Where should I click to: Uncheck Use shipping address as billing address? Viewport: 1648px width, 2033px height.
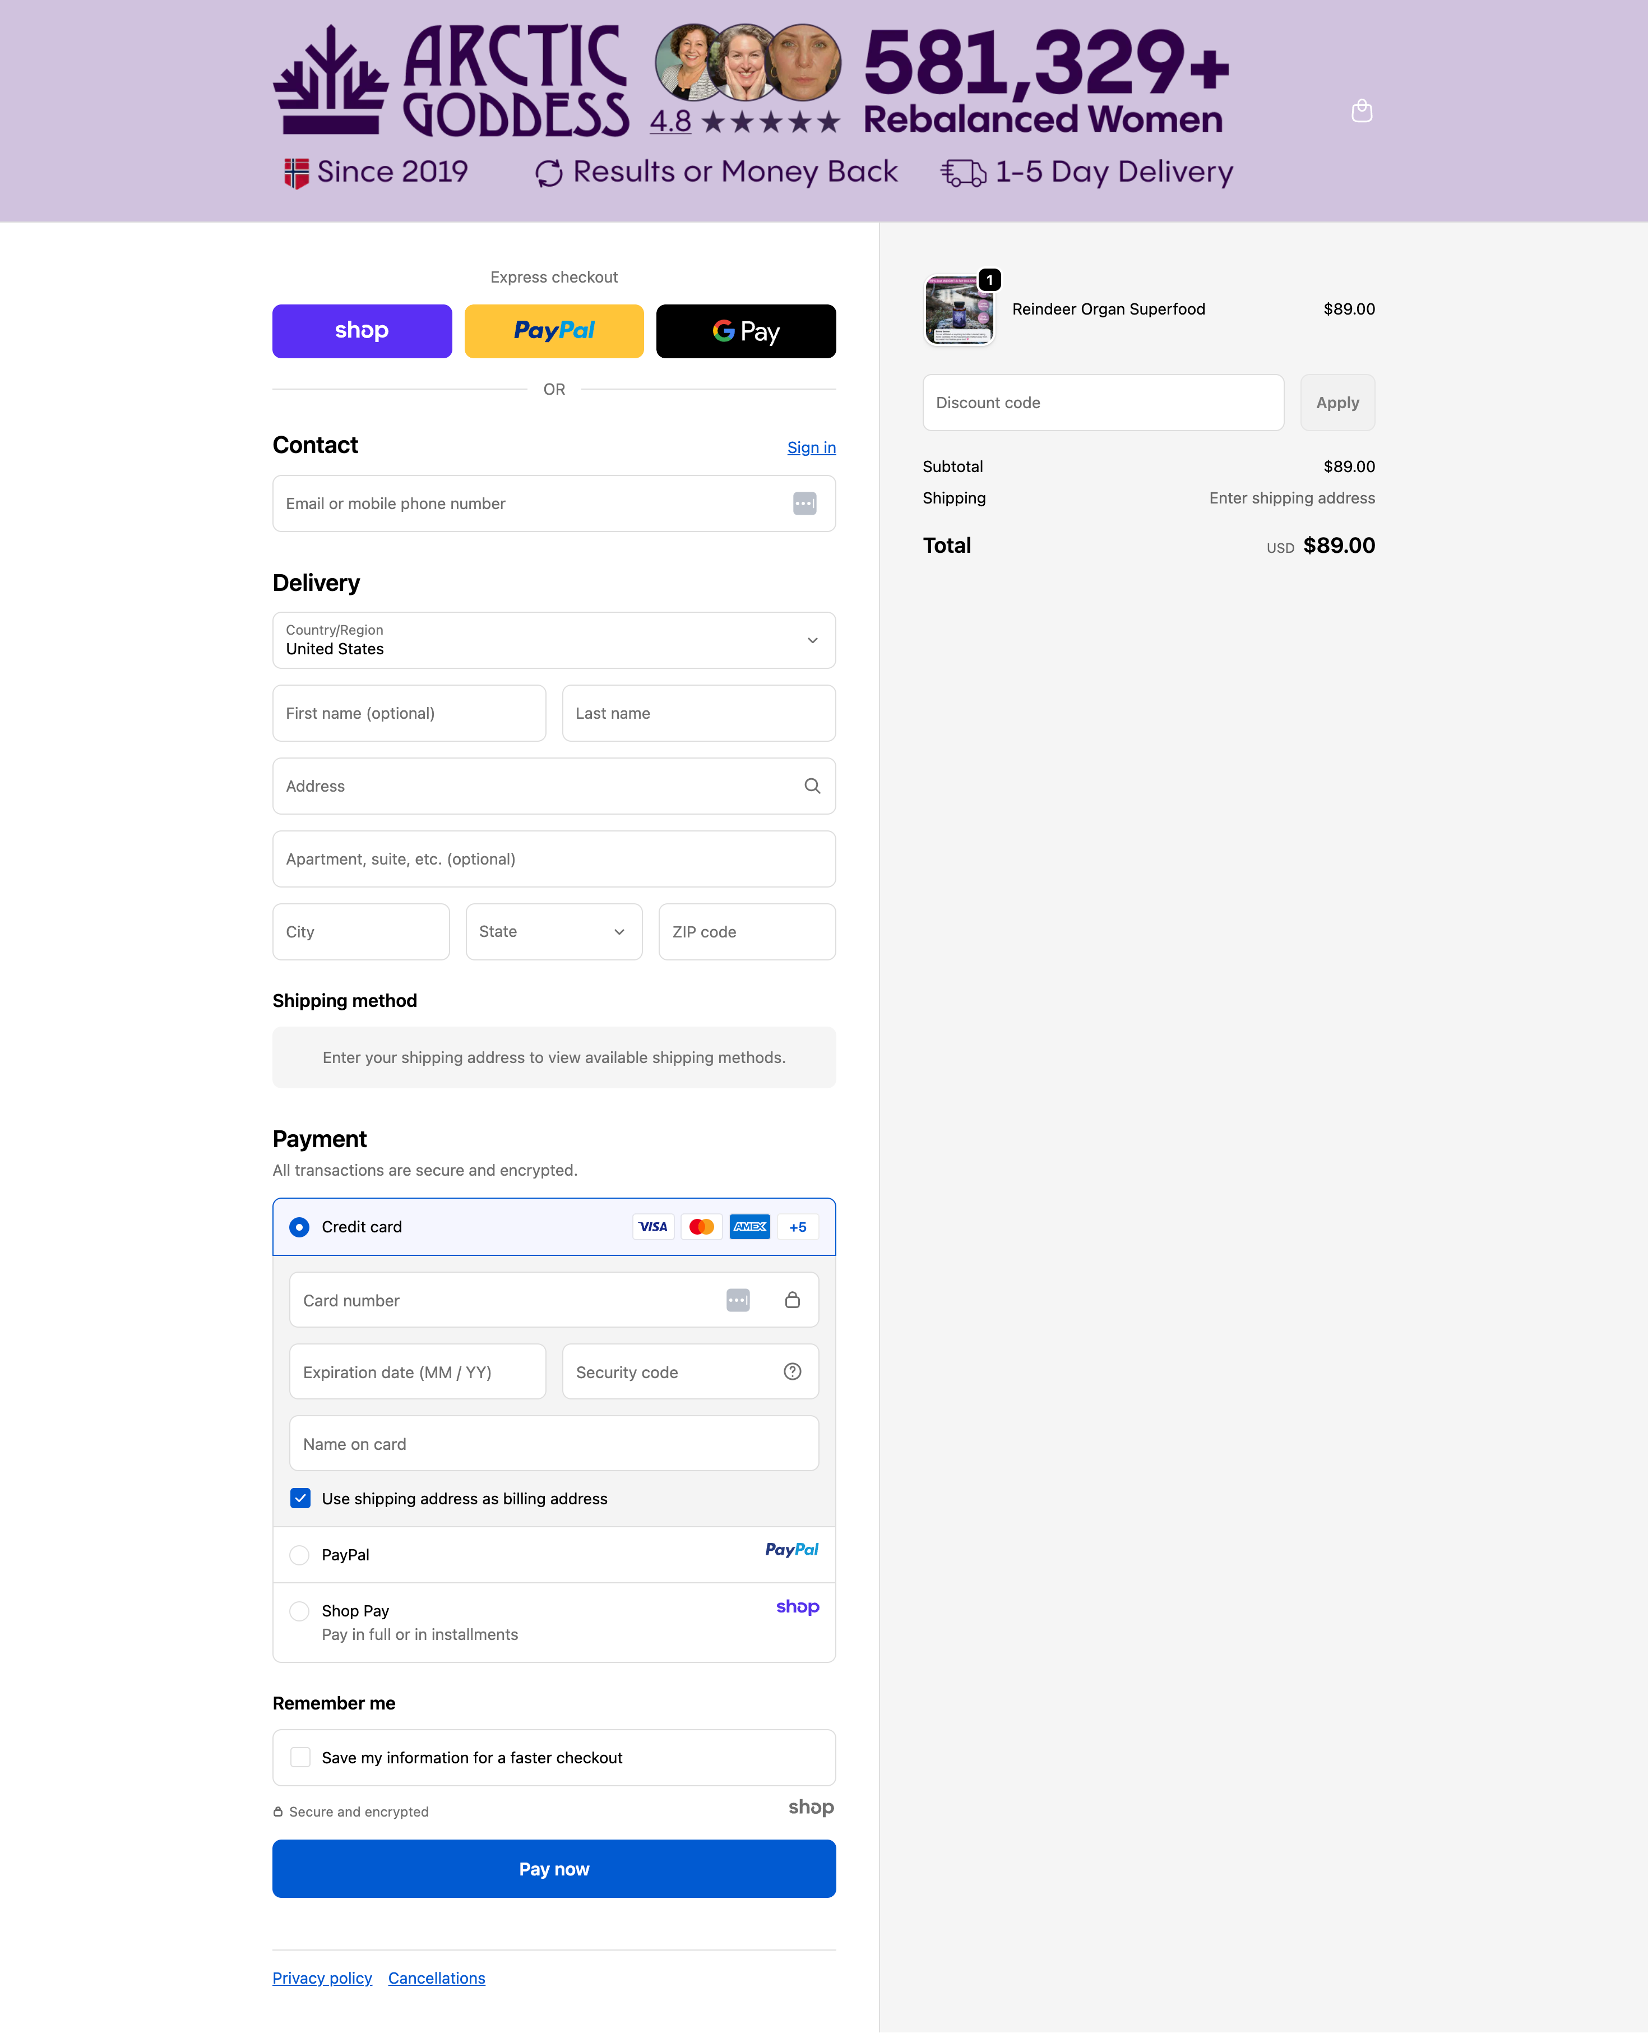(300, 1499)
